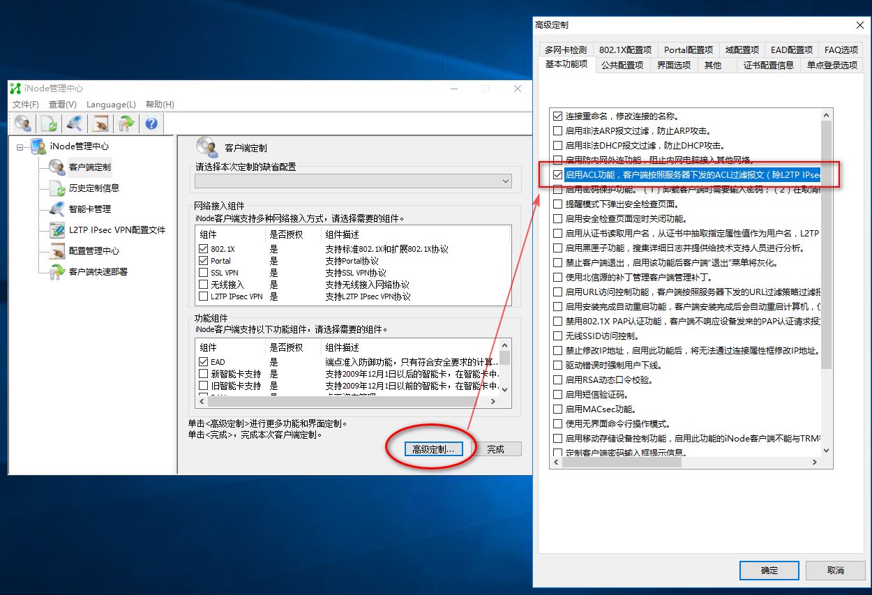Collapse the iNode管理中心 tree root
The image size is (872, 595).
coord(20,147)
